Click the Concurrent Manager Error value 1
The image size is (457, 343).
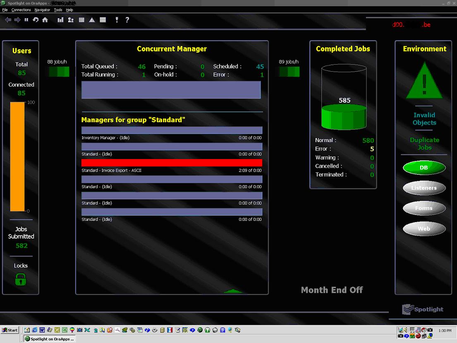[262, 75]
